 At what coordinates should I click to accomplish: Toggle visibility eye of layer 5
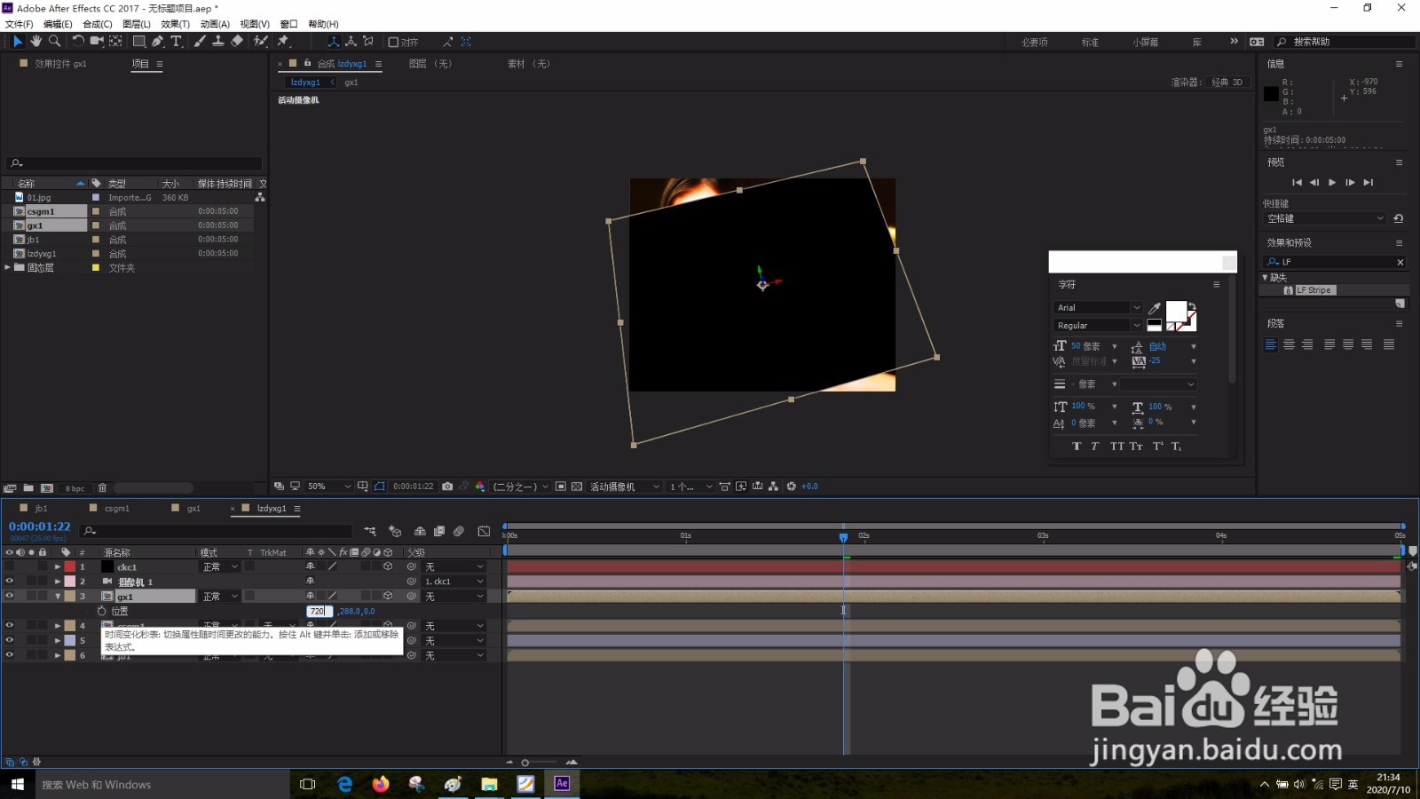pos(10,640)
